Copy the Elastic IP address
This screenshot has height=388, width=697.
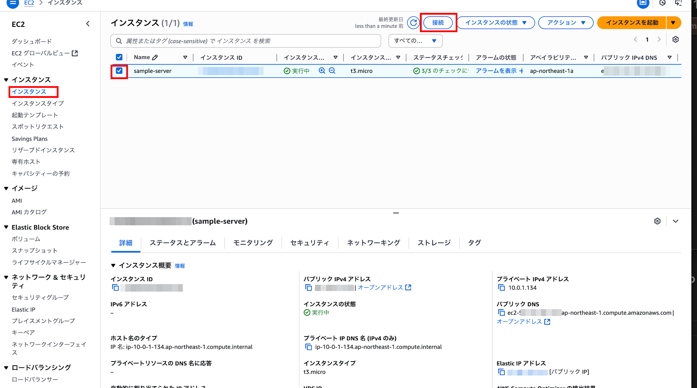tap(501, 372)
